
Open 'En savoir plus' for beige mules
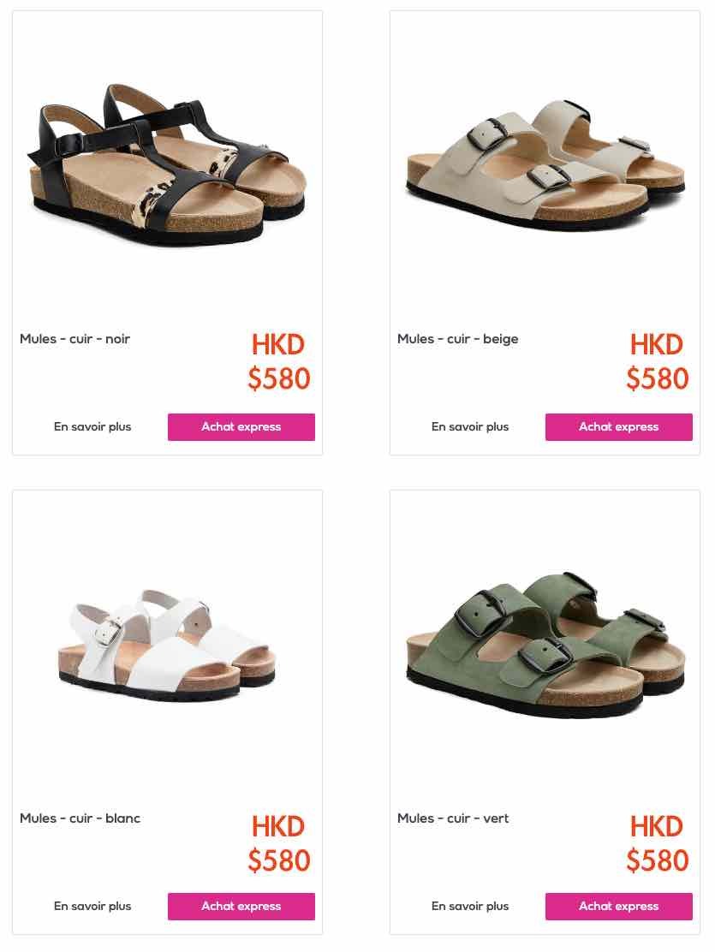pos(470,427)
